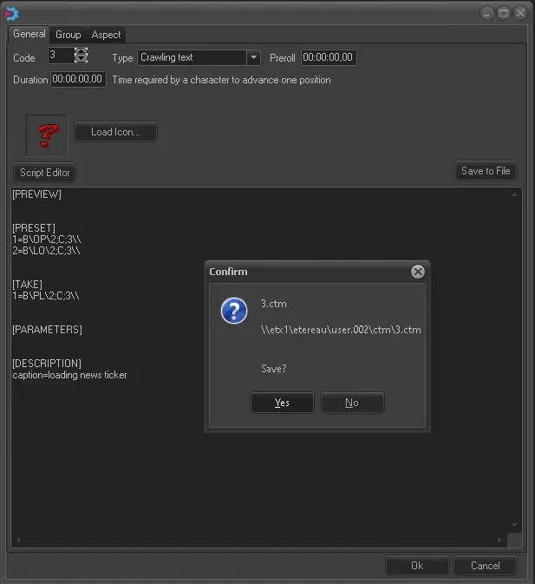Click the [PRESET] section header
Screen dimensions: 535x584
pos(34,228)
